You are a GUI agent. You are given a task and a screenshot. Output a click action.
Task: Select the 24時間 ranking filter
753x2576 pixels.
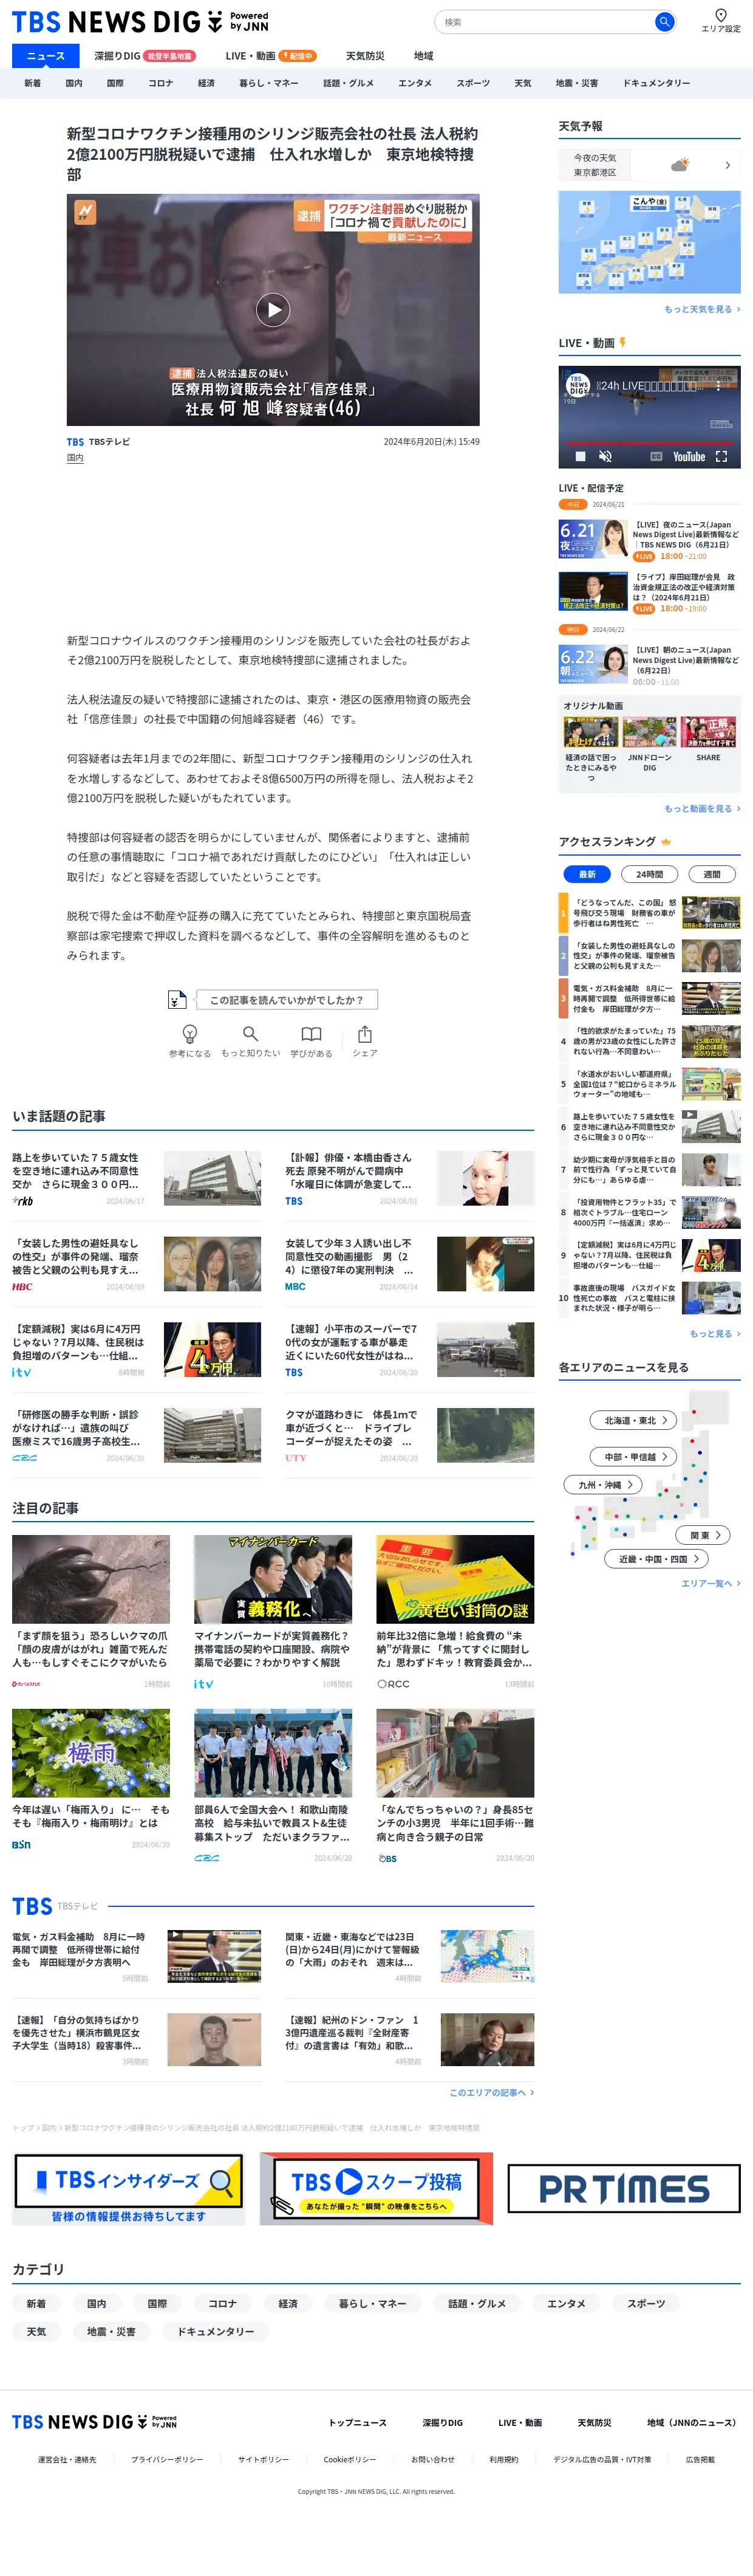[x=649, y=874]
